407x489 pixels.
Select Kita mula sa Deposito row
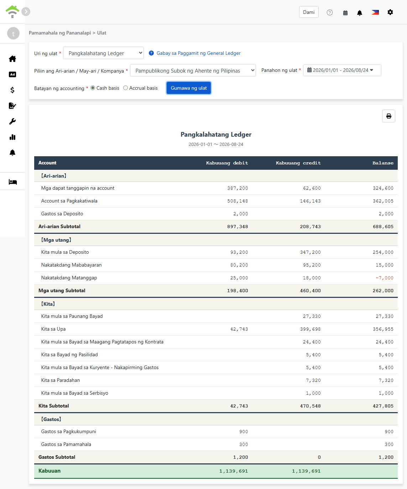pos(216,252)
